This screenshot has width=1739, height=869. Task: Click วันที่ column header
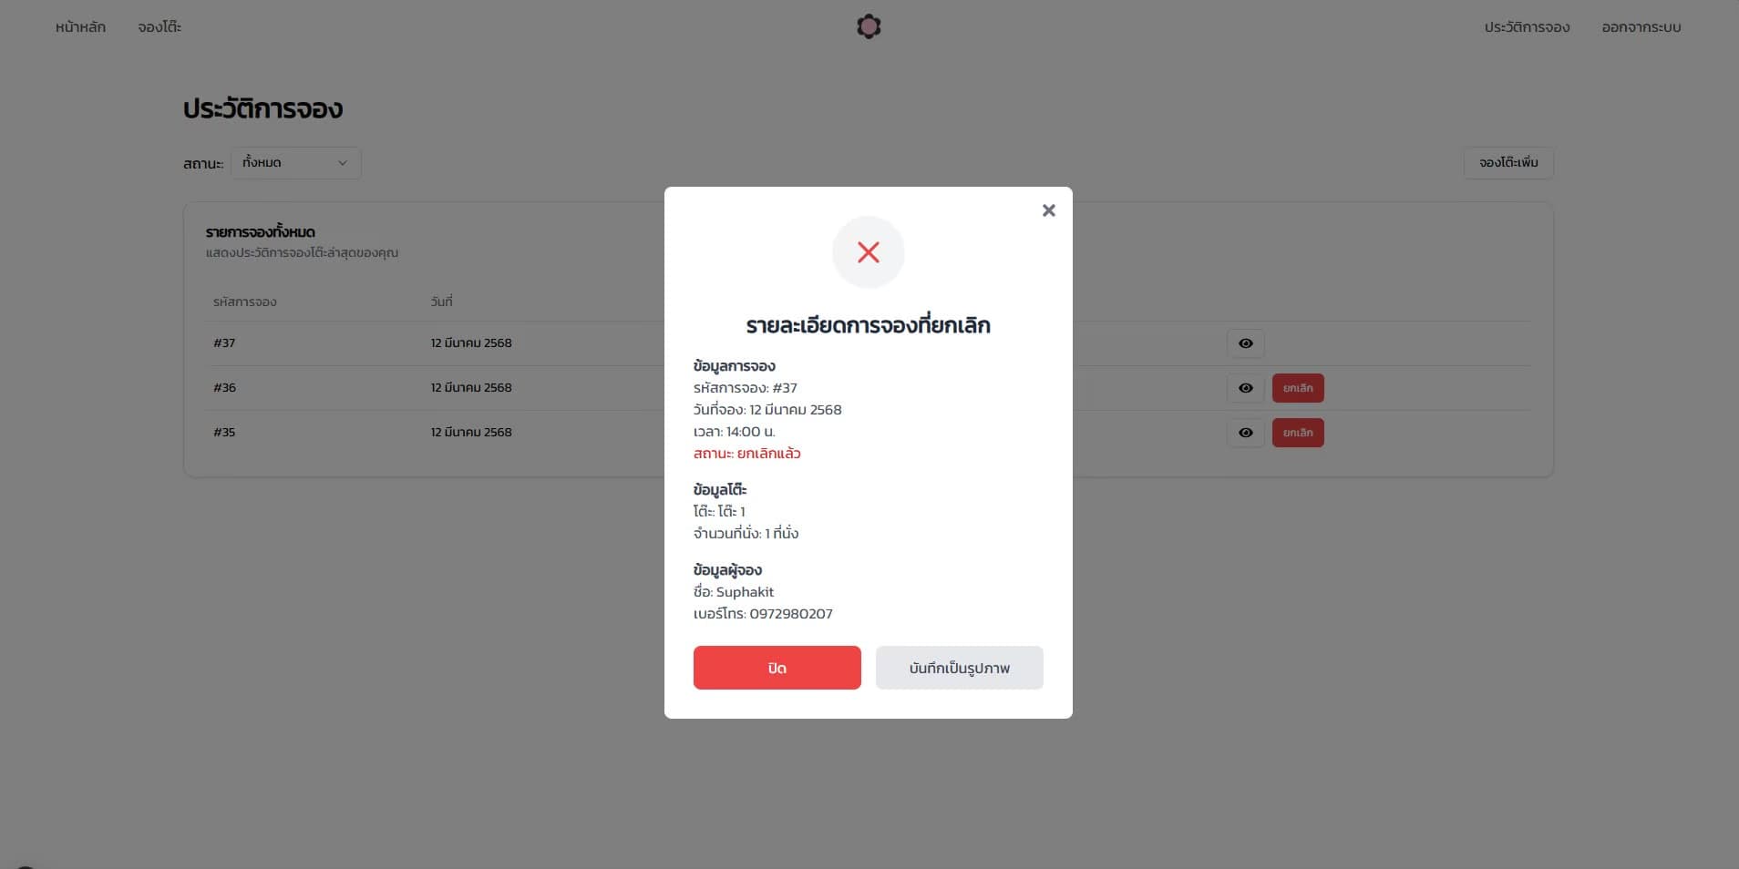442,302
